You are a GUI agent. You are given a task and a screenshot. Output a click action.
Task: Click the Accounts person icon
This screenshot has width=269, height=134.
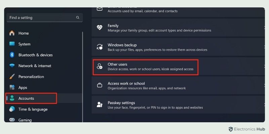click(12, 98)
